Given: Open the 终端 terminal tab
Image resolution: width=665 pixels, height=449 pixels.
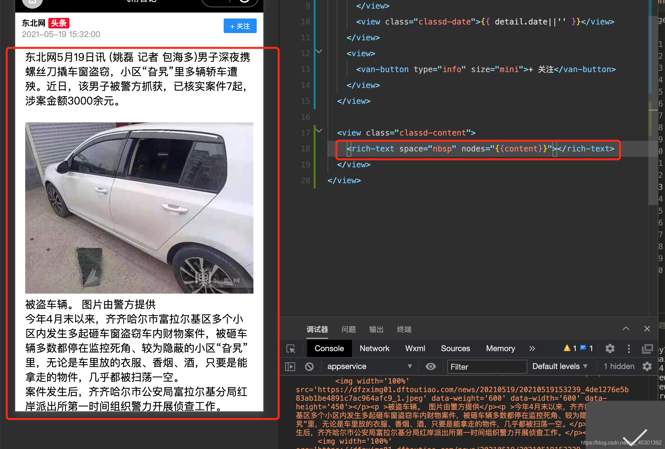Looking at the screenshot, I should pyautogui.click(x=404, y=329).
